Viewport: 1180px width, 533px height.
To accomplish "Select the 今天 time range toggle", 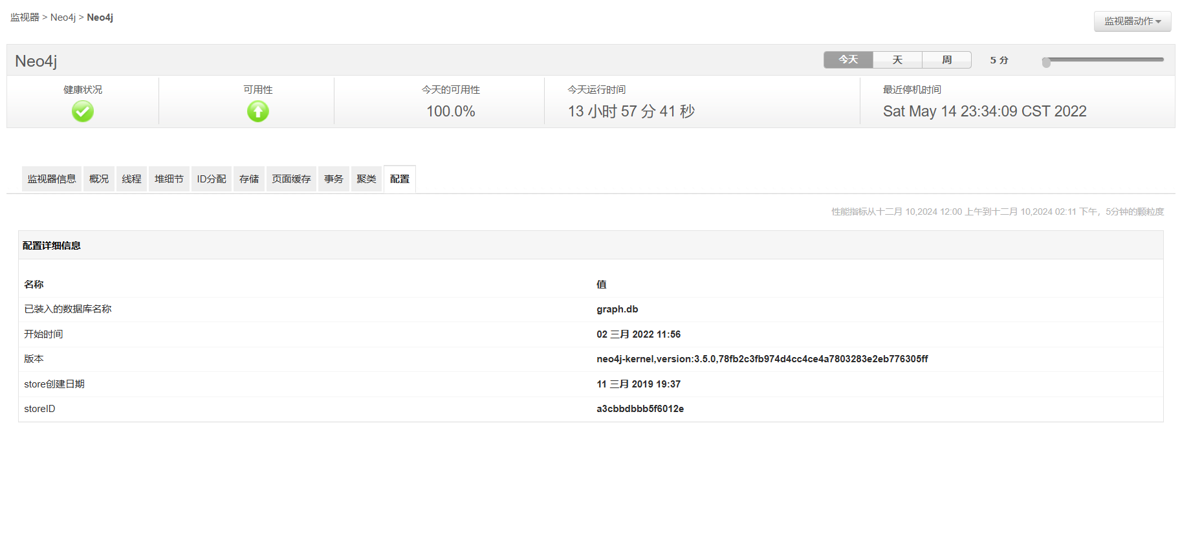I will (x=848, y=60).
